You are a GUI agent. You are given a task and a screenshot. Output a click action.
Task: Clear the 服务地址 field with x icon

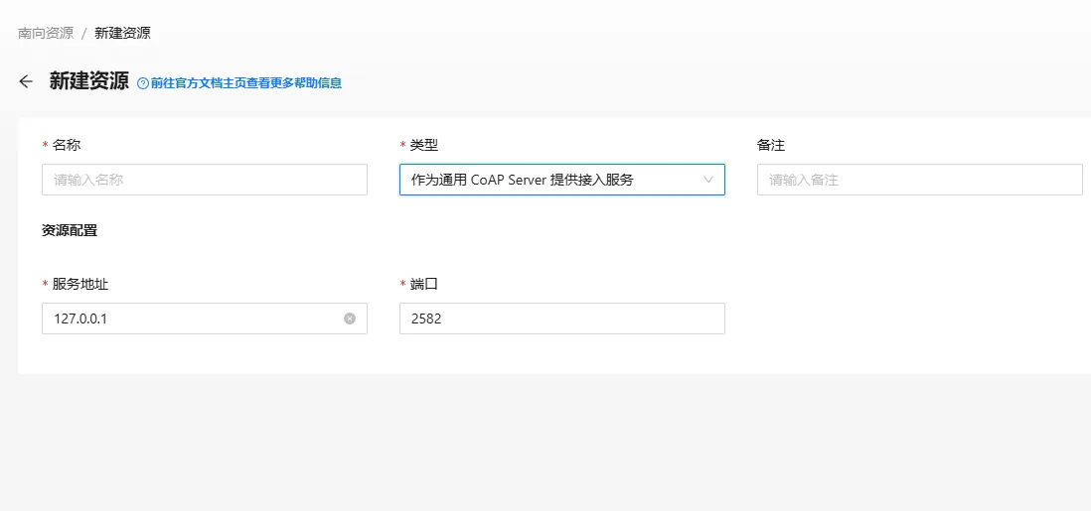click(x=350, y=319)
